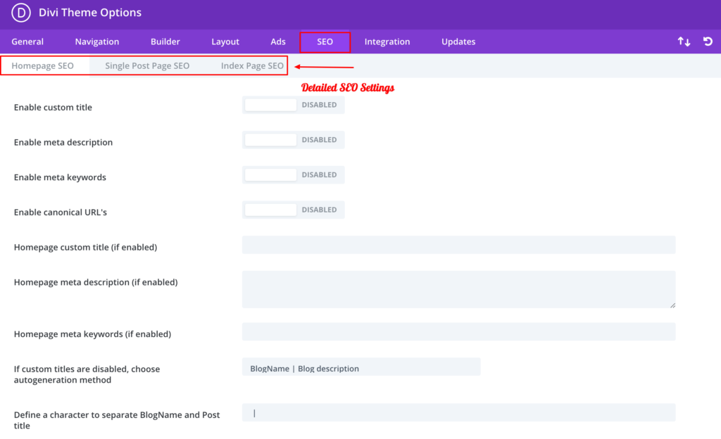Click the meta description resize handle

672,305
